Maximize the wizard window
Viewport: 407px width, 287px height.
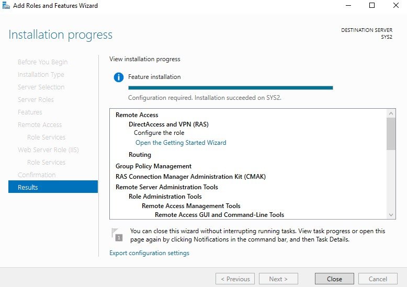[x=372, y=5]
